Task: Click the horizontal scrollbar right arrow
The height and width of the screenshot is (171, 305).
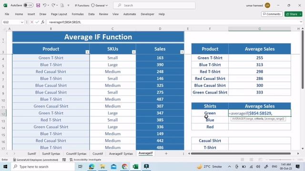Action: pyautogui.click(x=298, y=153)
